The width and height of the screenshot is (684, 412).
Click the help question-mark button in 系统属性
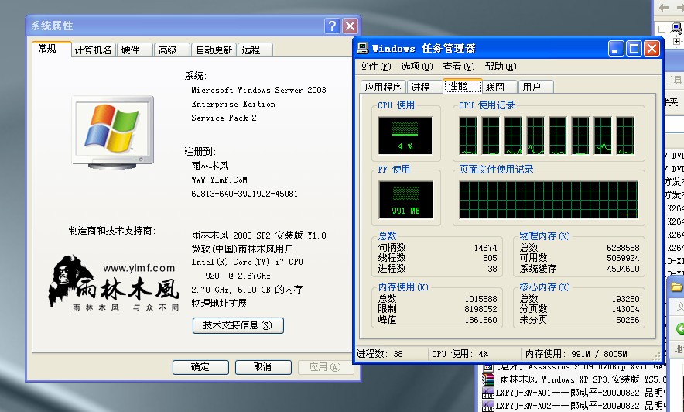tap(332, 26)
